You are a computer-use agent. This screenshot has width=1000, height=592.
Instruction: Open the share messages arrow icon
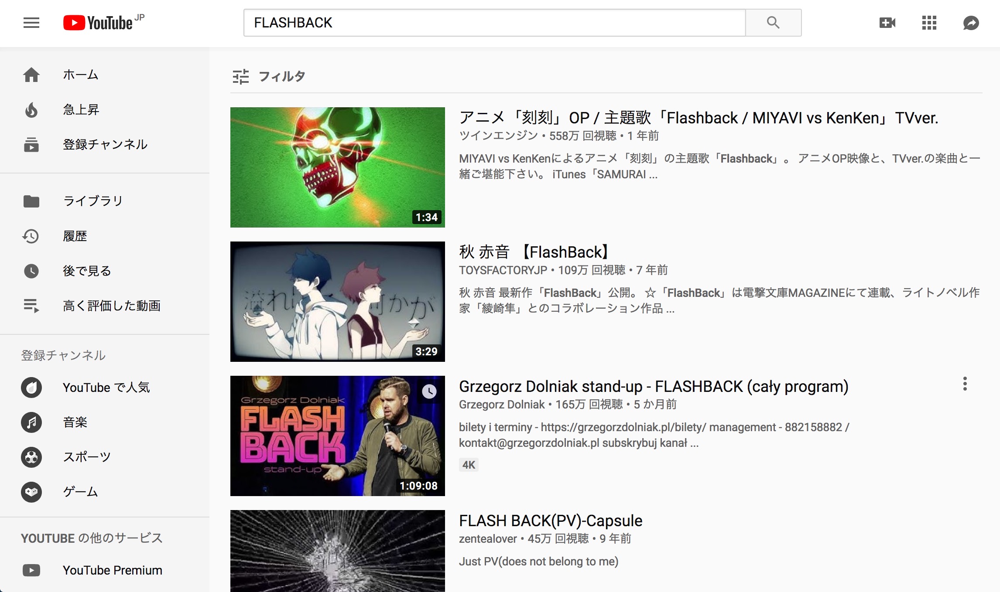(971, 23)
